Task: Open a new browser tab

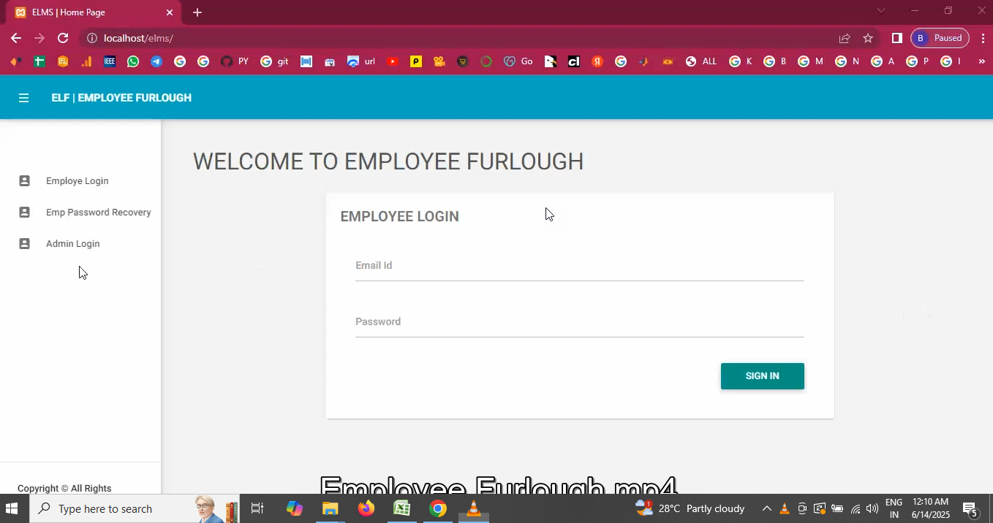Action: click(x=197, y=12)
